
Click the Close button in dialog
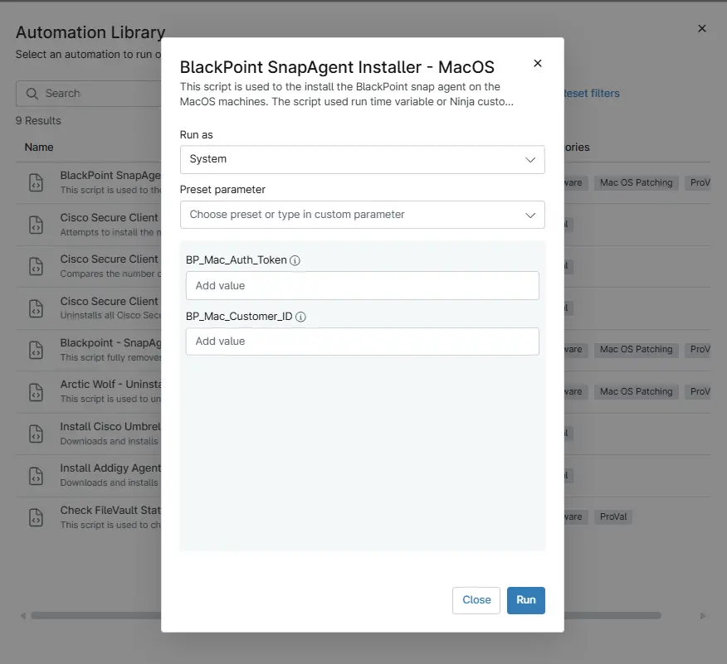pos(476,600)
